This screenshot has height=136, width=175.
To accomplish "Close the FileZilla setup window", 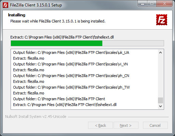I will [x=164, y=4].
